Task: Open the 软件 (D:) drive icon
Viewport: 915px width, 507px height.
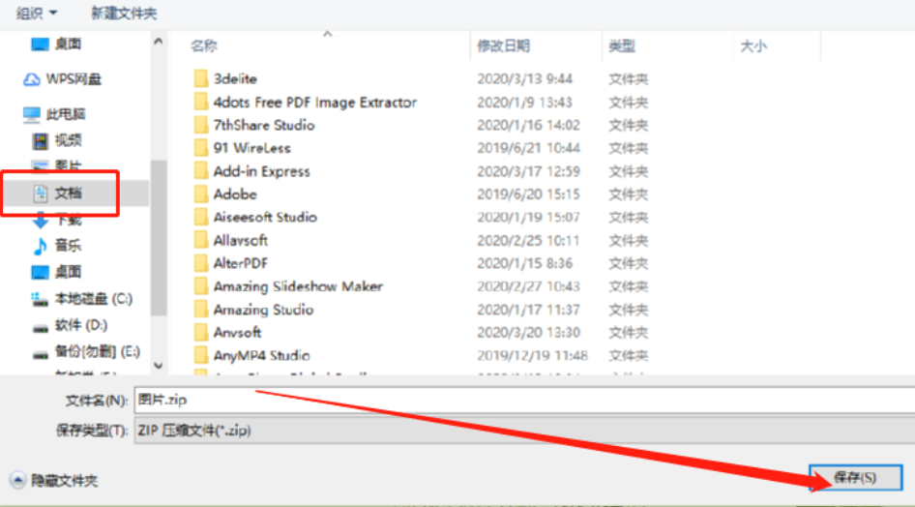Action: 40,325
